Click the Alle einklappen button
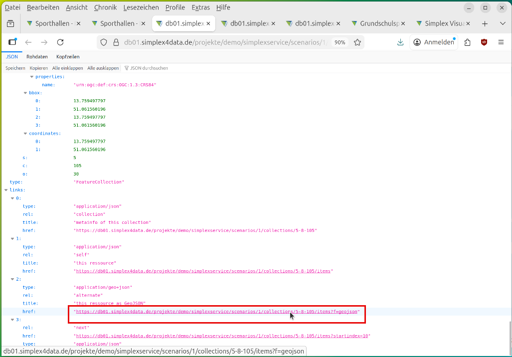The image size is (512, 357). click(x=67, y=68)
